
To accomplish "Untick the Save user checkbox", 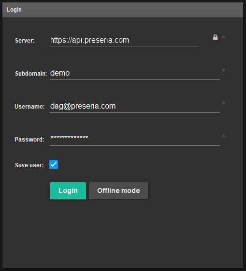I will pyautogui.click(x=54, y=164).
